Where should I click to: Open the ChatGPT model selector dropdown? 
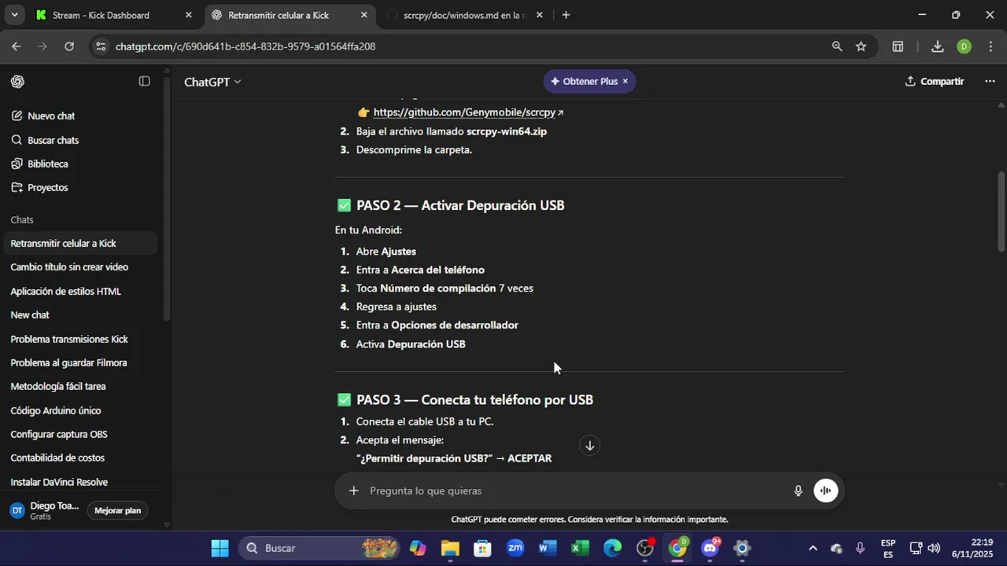coord(212,82)
